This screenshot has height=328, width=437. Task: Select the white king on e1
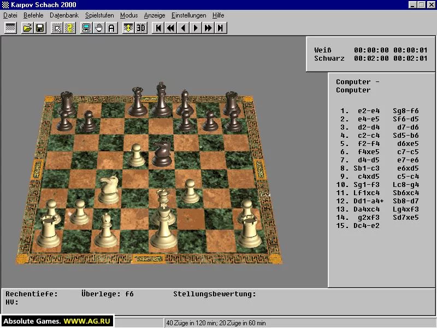coord(163,229)
